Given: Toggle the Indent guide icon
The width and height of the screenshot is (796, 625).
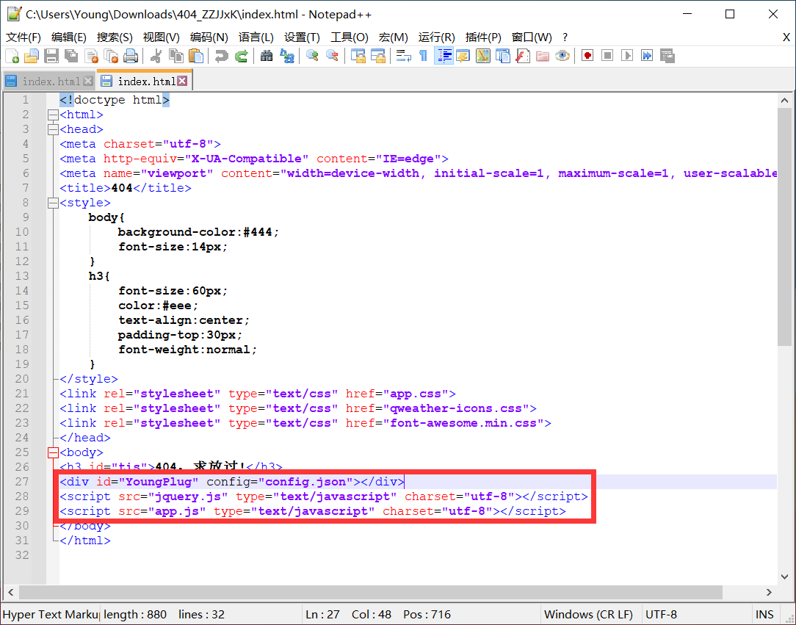Looking at the screenshot, I should [444, 56].
